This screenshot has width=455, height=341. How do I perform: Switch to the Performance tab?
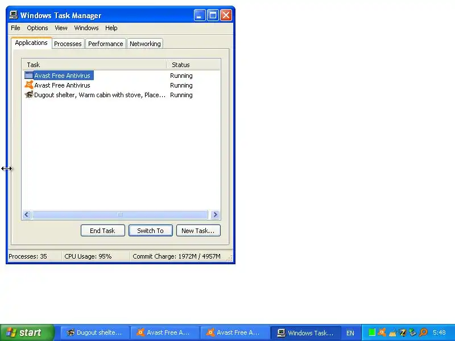(x=106, y=44)
